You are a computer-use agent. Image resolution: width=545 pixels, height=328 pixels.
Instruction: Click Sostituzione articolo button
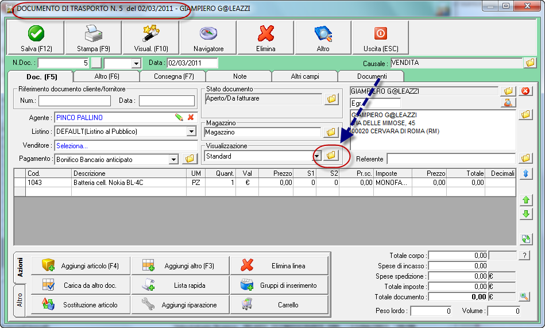pos(80,304)
